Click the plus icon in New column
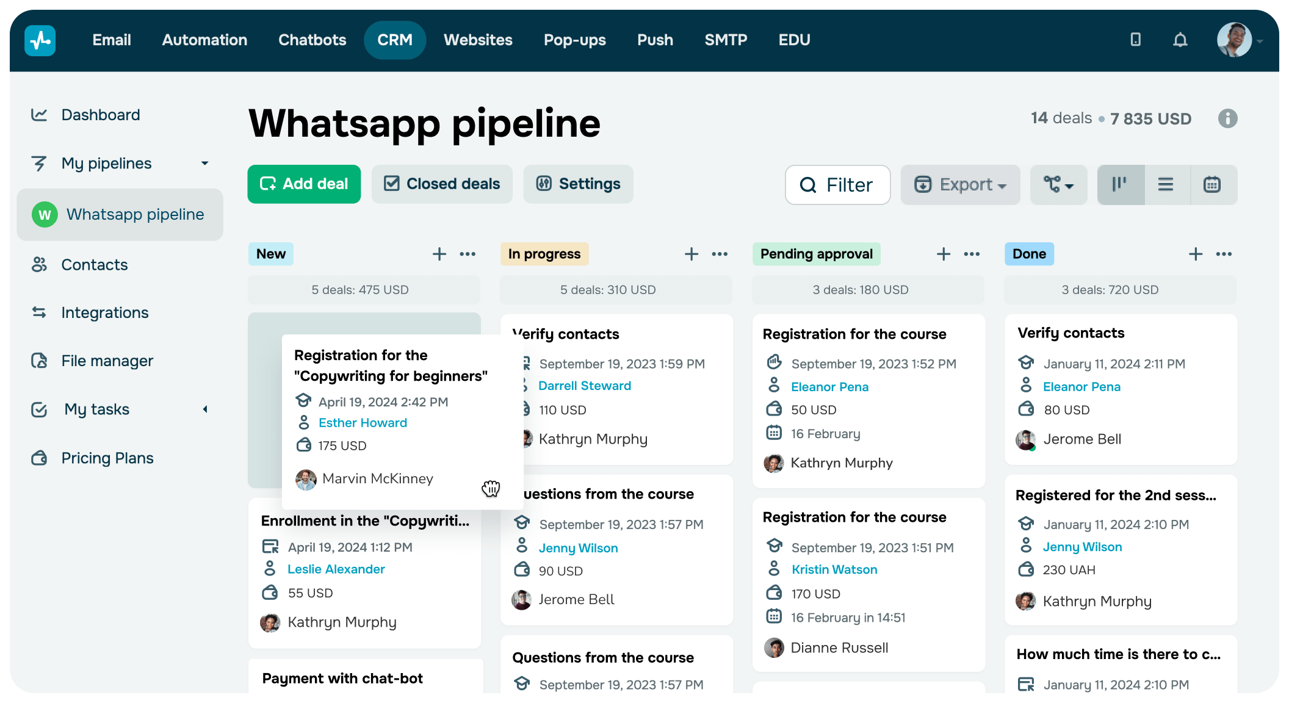 439,254
